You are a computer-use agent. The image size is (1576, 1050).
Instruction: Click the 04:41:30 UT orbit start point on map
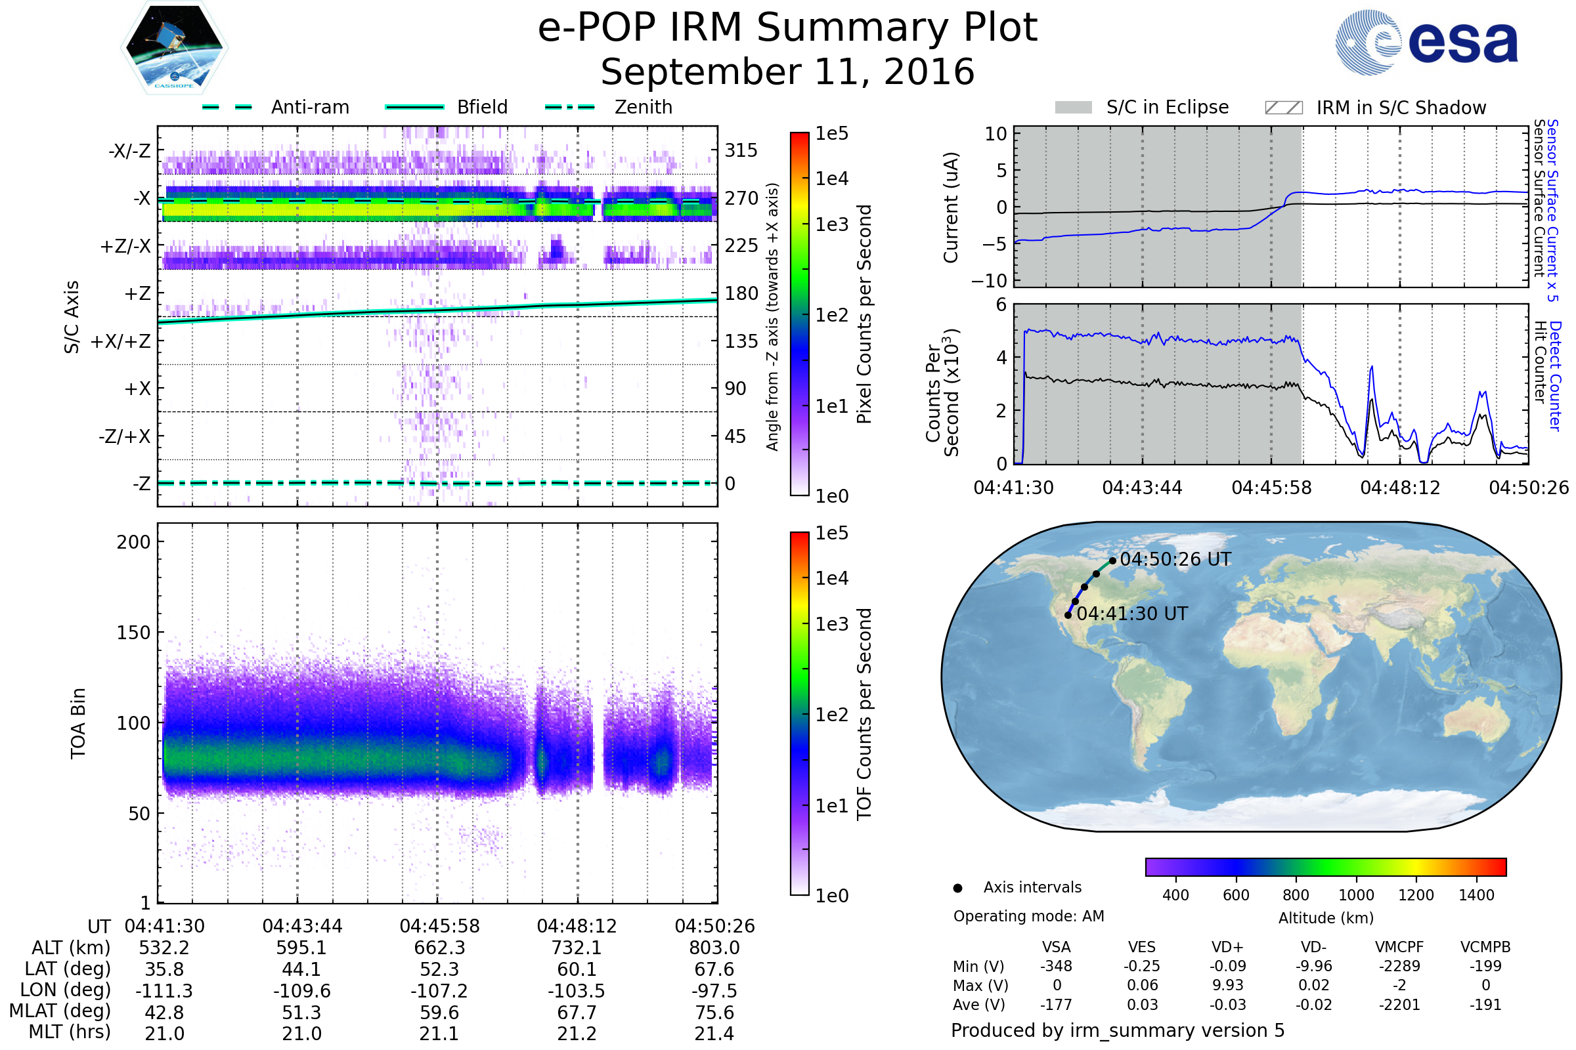point(1068,615)
